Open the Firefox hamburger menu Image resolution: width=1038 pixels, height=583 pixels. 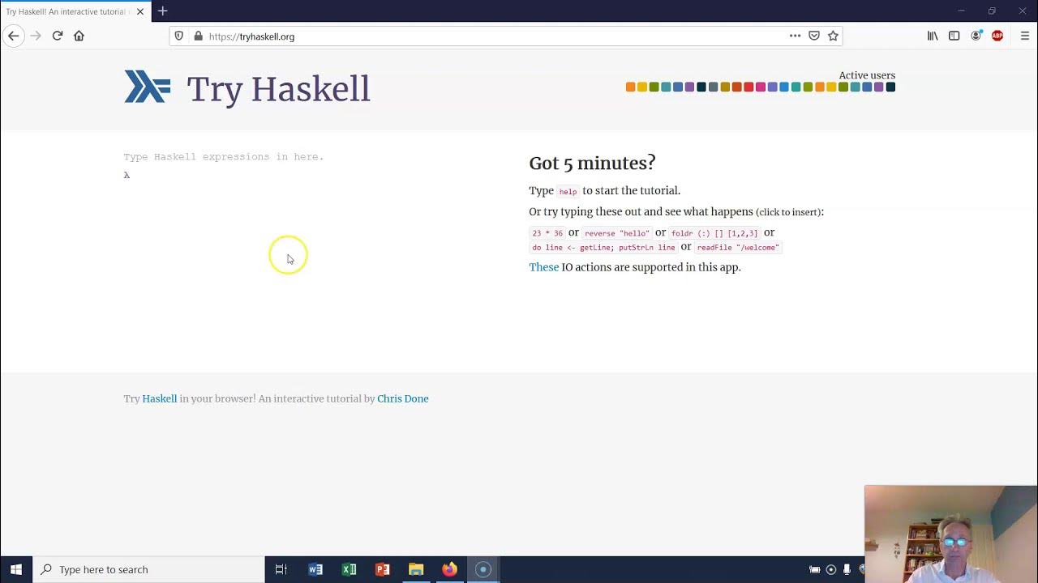(1025, 36)
